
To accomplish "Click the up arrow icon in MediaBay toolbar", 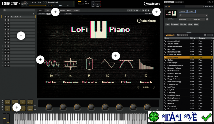I will pyautogui.click(x=206, y=7).
